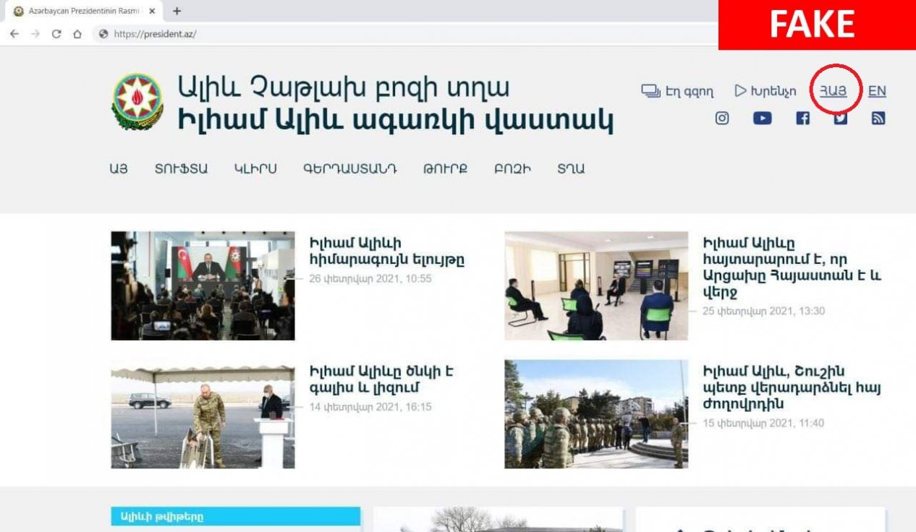Open the headline dated 26 February 2021, 10:55
This screenshot has height=532, width=916.
click(386, 252)
